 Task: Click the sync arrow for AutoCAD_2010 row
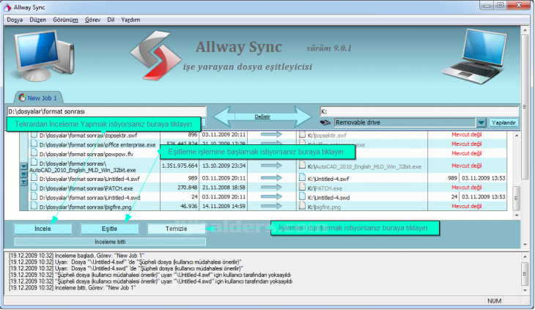pyautogui.click(x=271, y=166)
